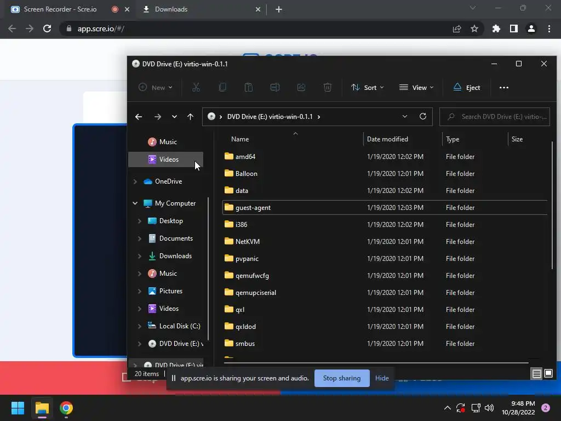Select the qemufwcfg folder
561x421 pixels.
pyautogui.click(x=385, y=276)
